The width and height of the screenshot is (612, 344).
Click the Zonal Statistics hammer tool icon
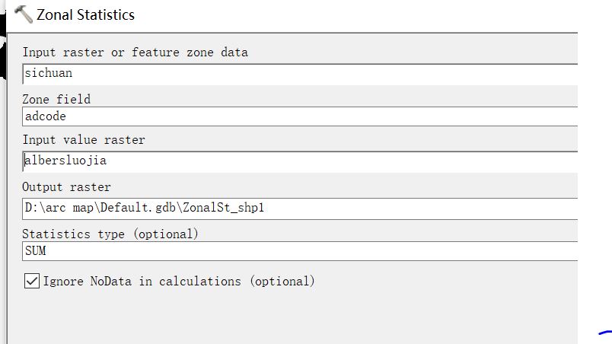[23, 14]
